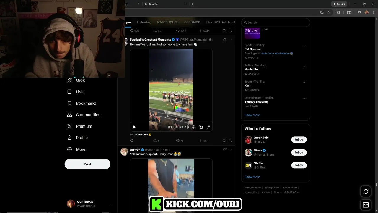Click the Search input field
This screenshot has height=213, width=378.
(276, 22)
